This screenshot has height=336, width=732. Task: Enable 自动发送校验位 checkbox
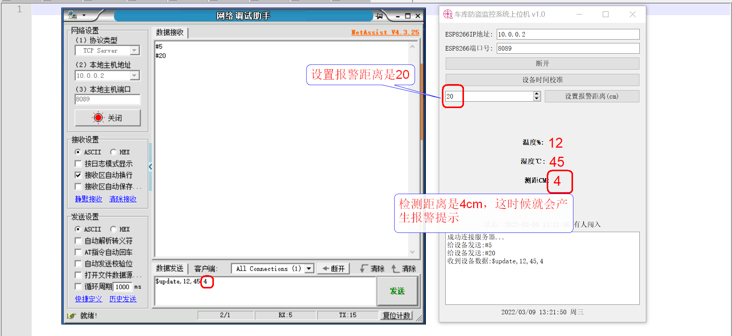tap(78, 264)
